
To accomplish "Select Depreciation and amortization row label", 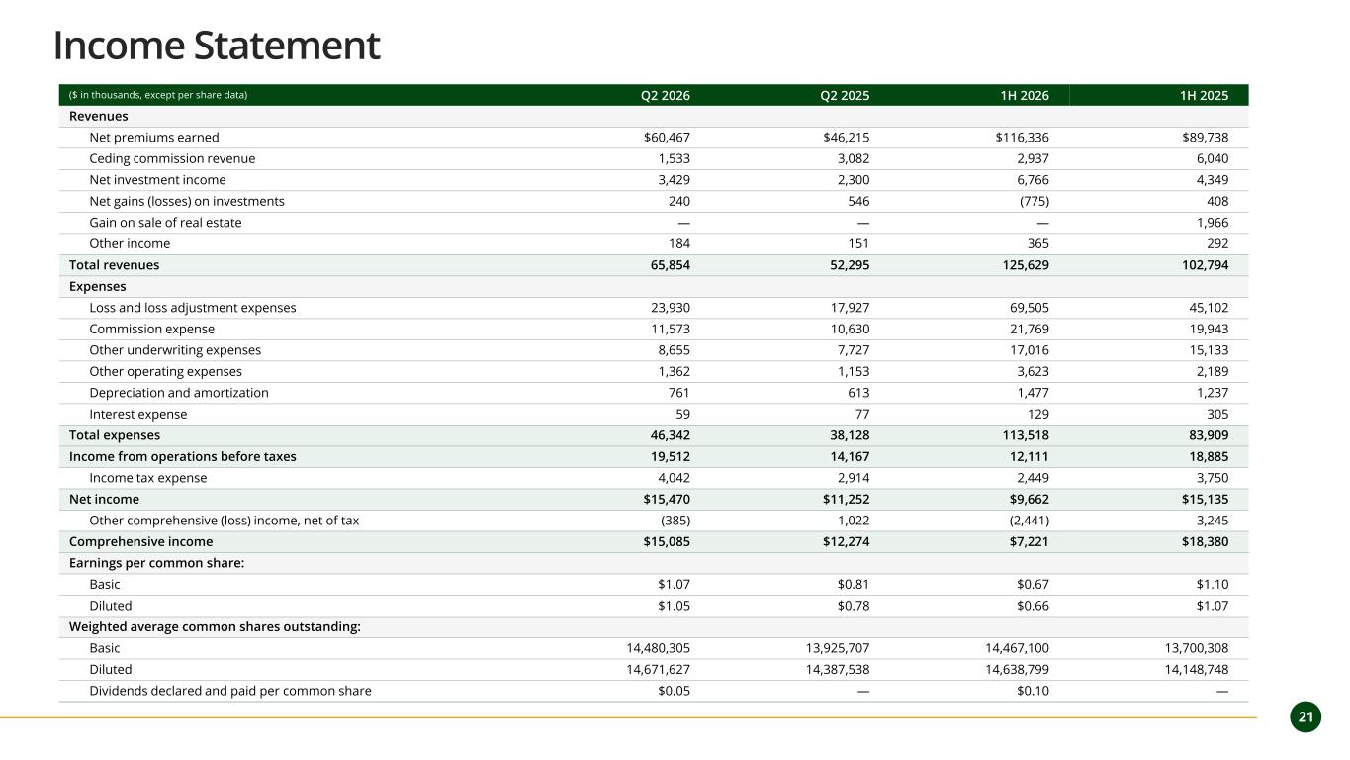I will [179, 393].
